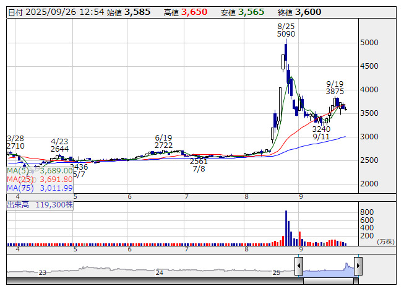This screenshot has width=404, height=291.
Task: Click year 24 in the navigator overview
Action: coord(159,272)
